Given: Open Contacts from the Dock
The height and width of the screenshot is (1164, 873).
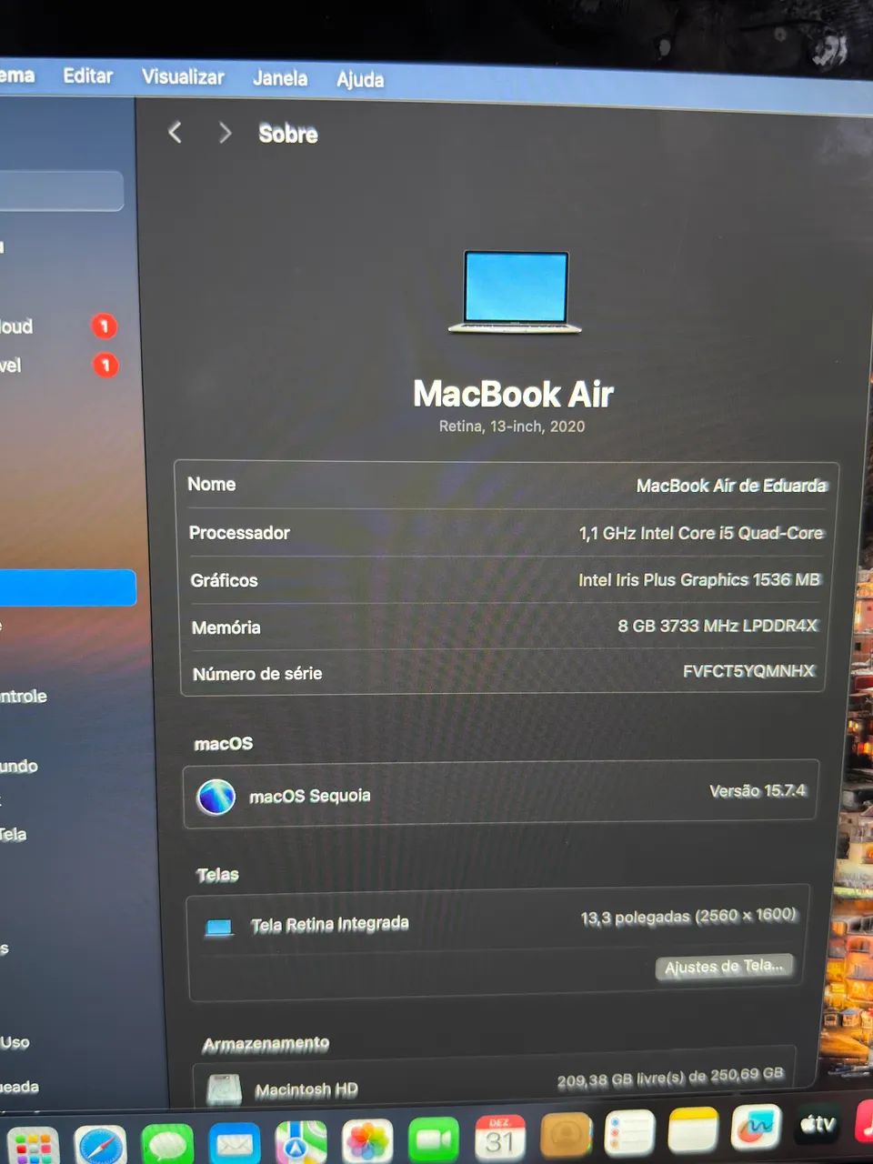Looking at the screenshot, I should (x=566, y=1136).
